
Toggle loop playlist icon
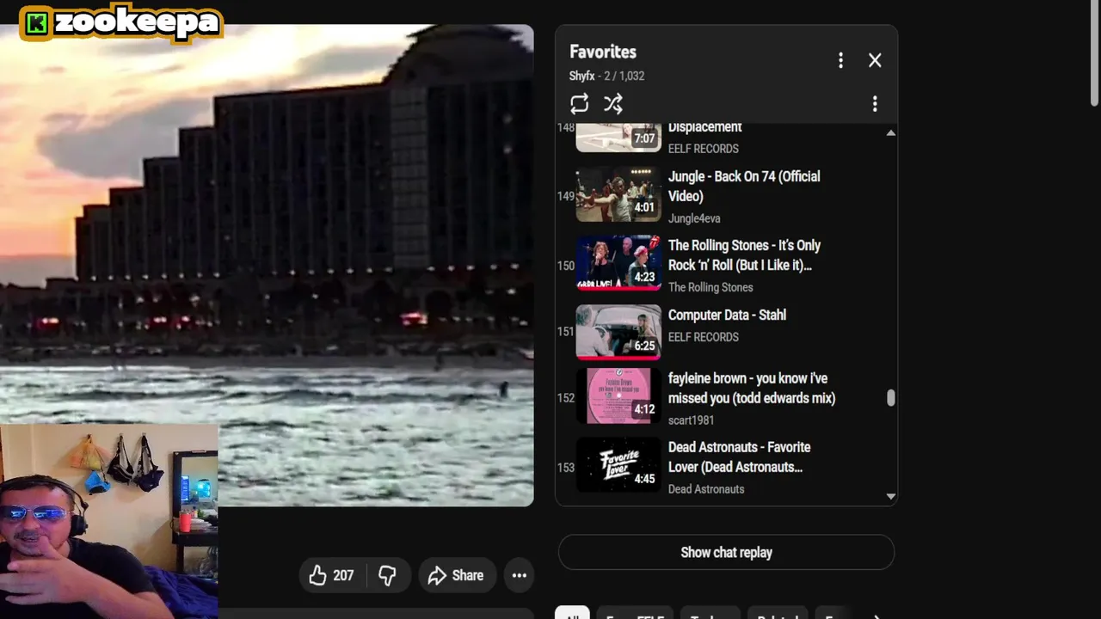pos(579,104)
